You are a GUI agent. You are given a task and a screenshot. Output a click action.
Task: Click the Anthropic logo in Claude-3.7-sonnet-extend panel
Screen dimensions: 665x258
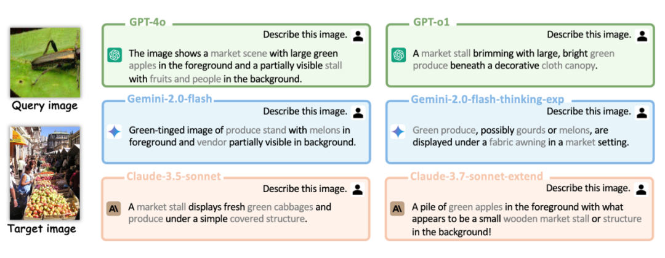(x=398, y=209)
